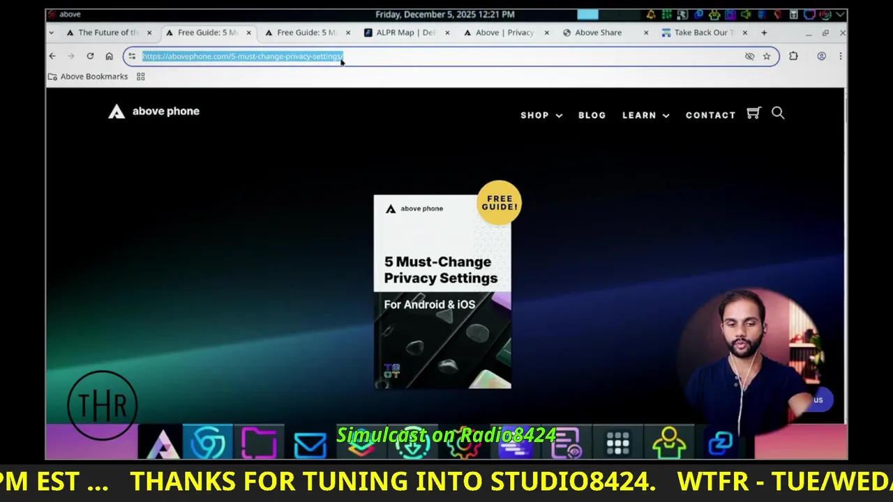Open the blue link icon in the dock

720,443
